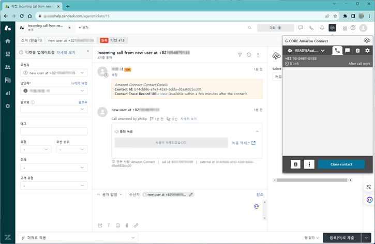Open the requester dropdown
The image size is (375, 244).
pos(54,73)
